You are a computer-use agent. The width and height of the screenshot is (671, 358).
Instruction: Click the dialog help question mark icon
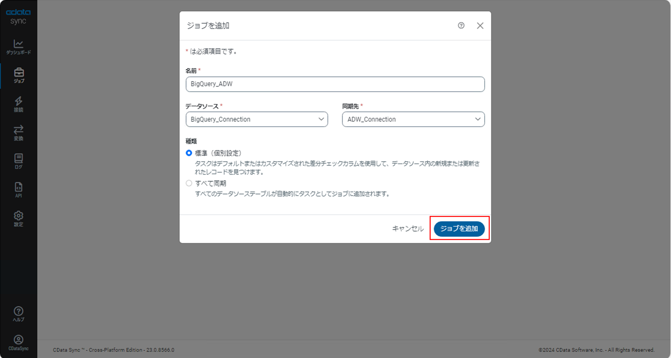(x=461, y=25)
